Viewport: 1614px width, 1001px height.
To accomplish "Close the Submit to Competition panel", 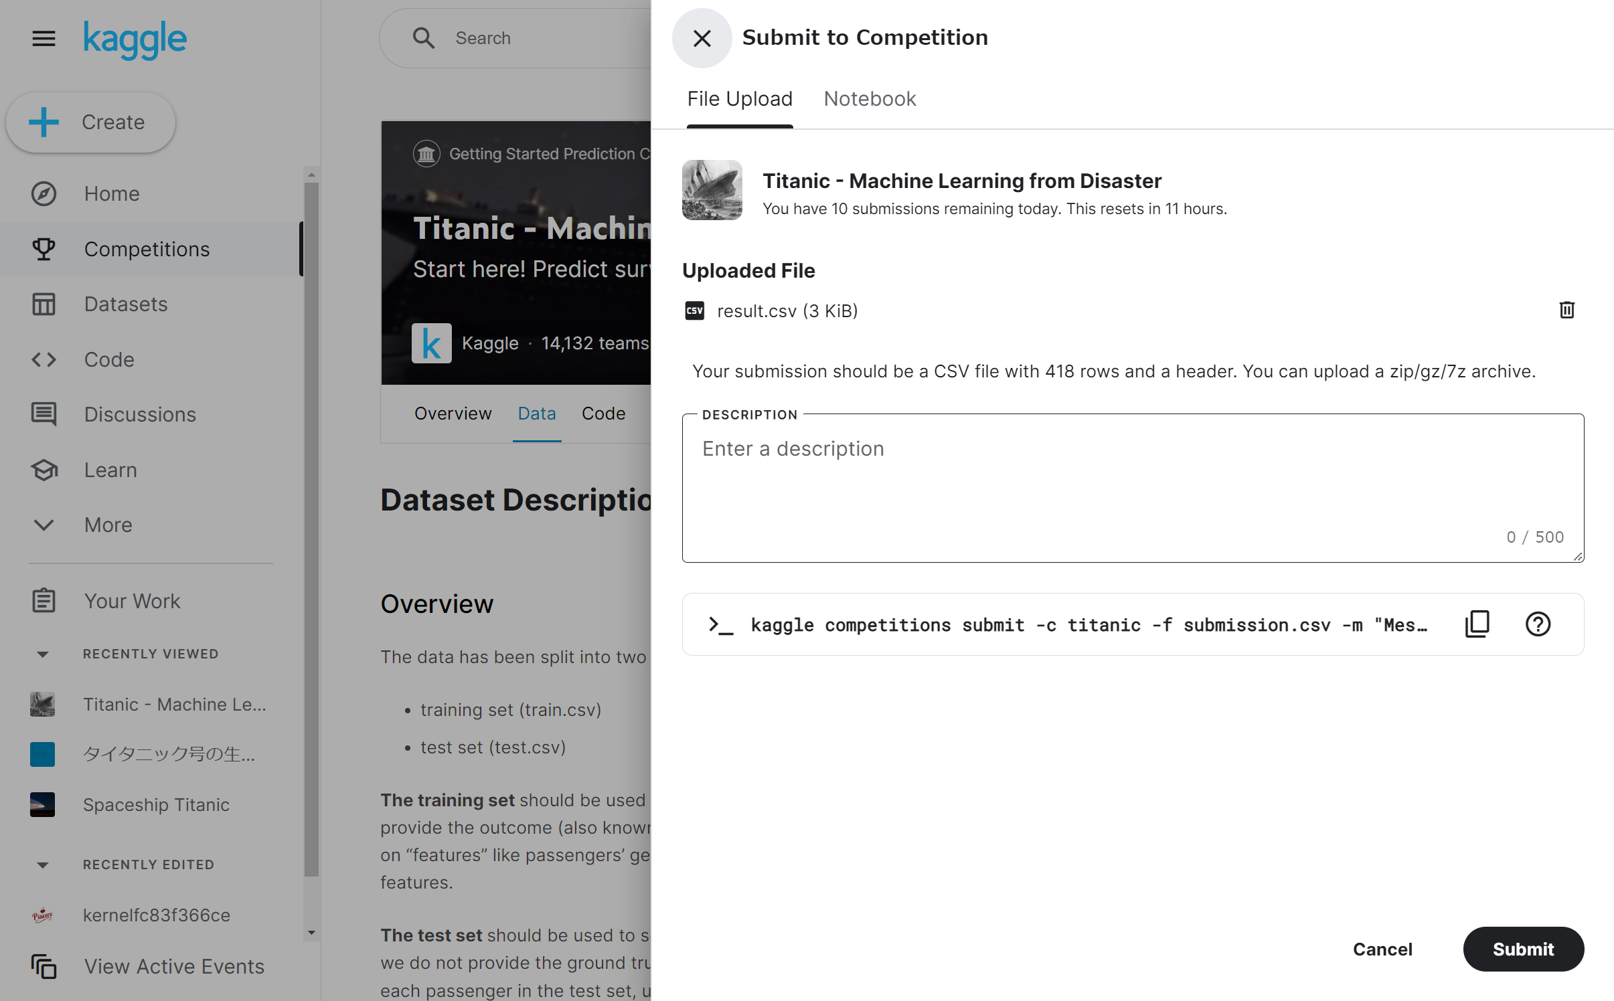I will click(x=702, y=38).
